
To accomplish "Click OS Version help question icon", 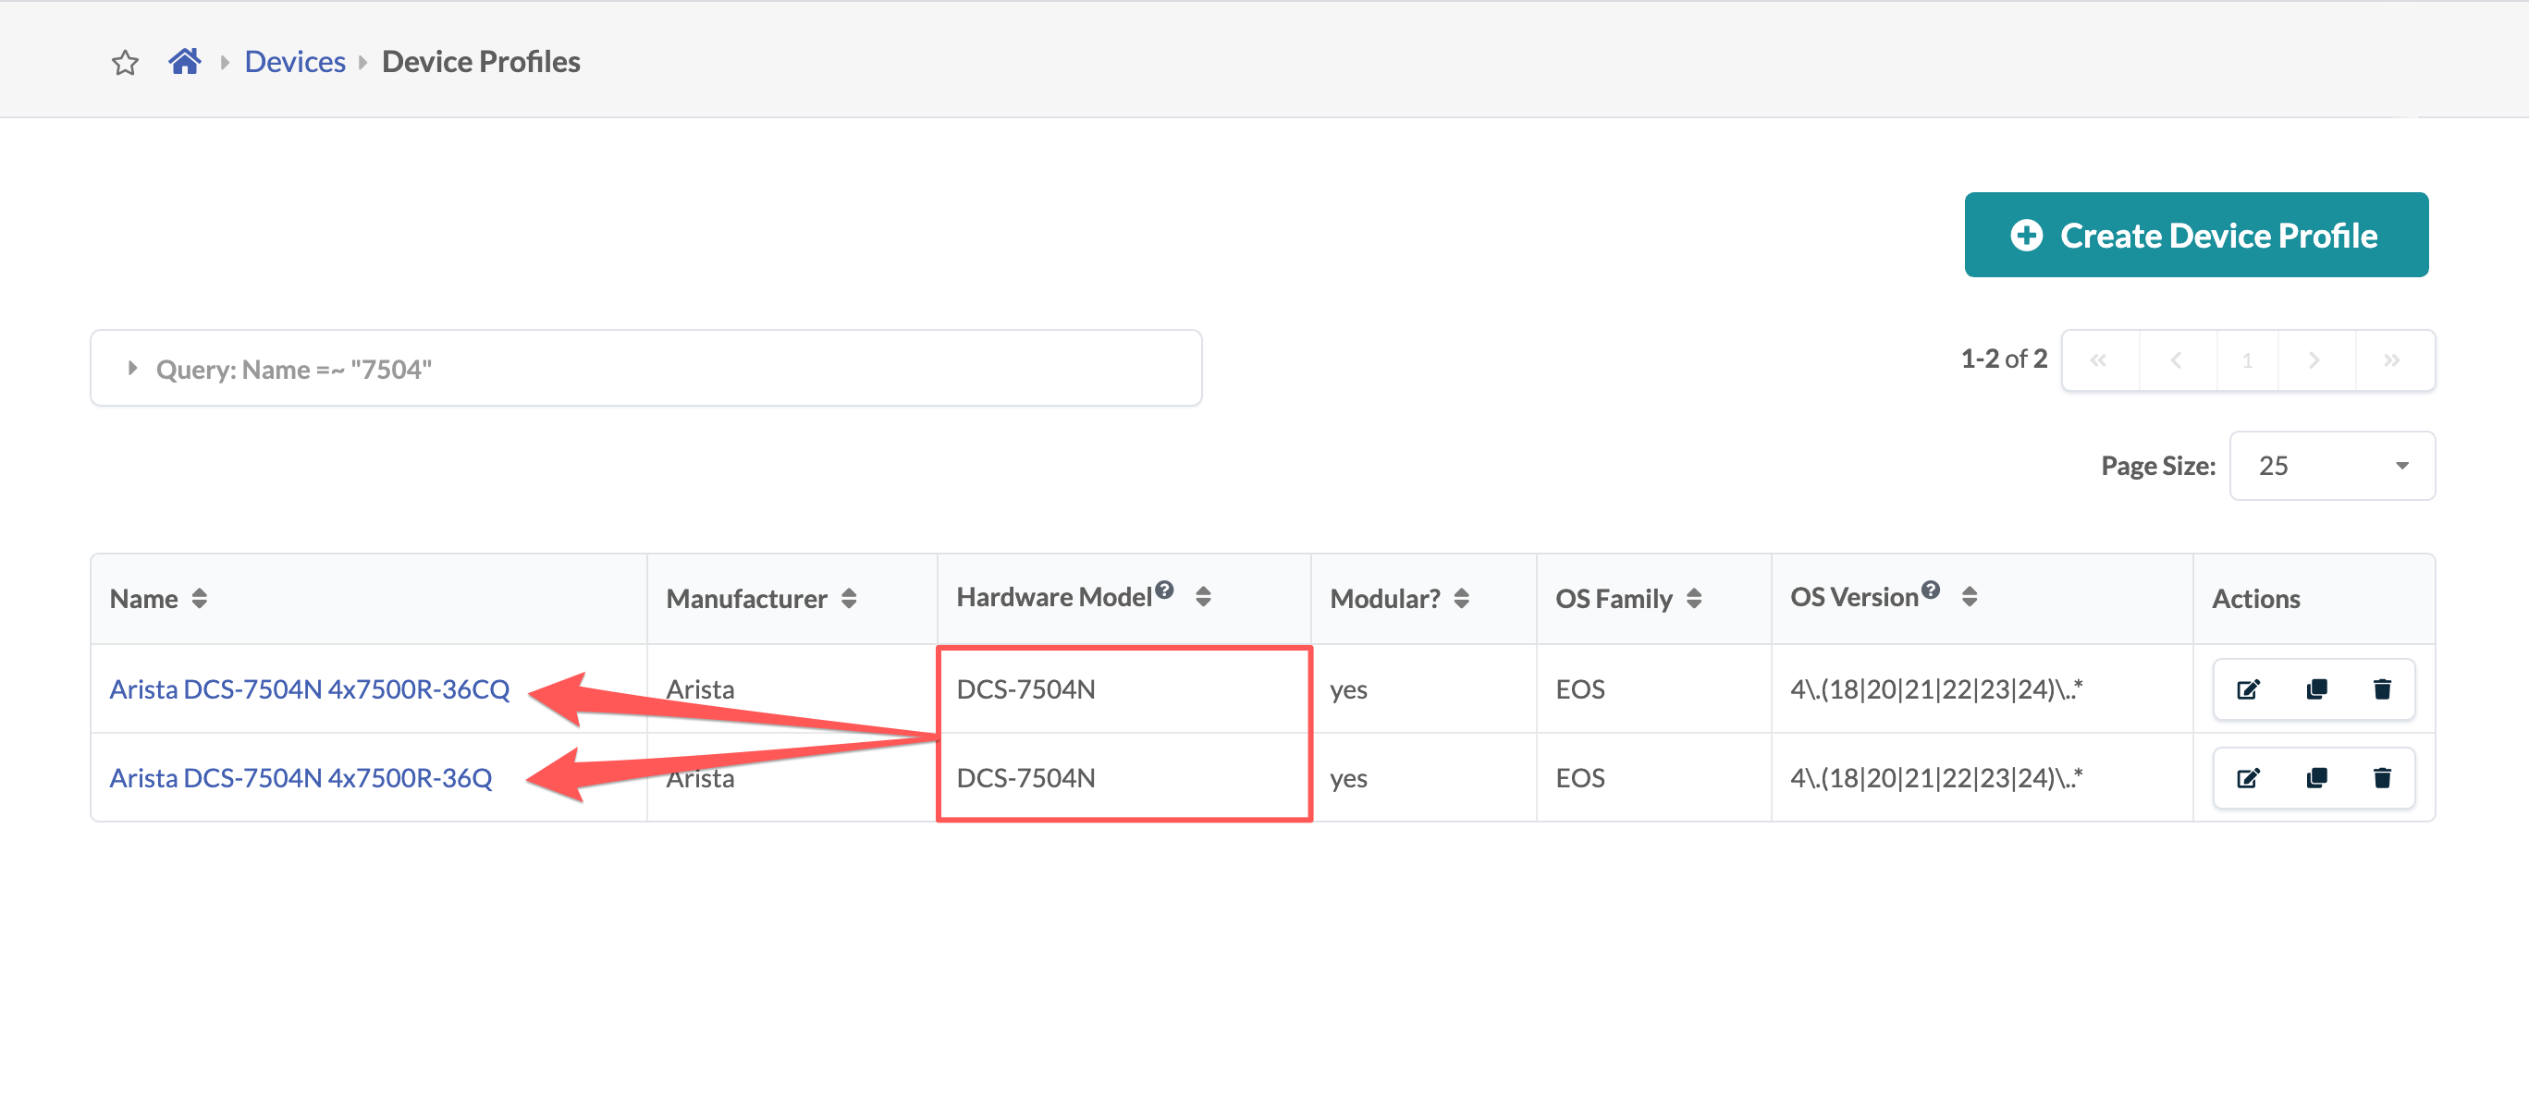I will (1930, 590).
